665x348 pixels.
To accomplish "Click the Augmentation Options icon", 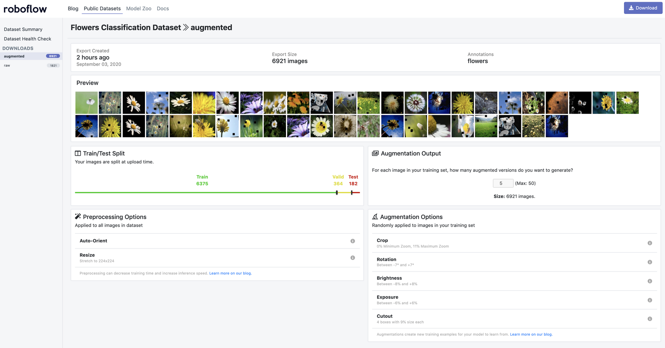I will click(x=375, y=217).
